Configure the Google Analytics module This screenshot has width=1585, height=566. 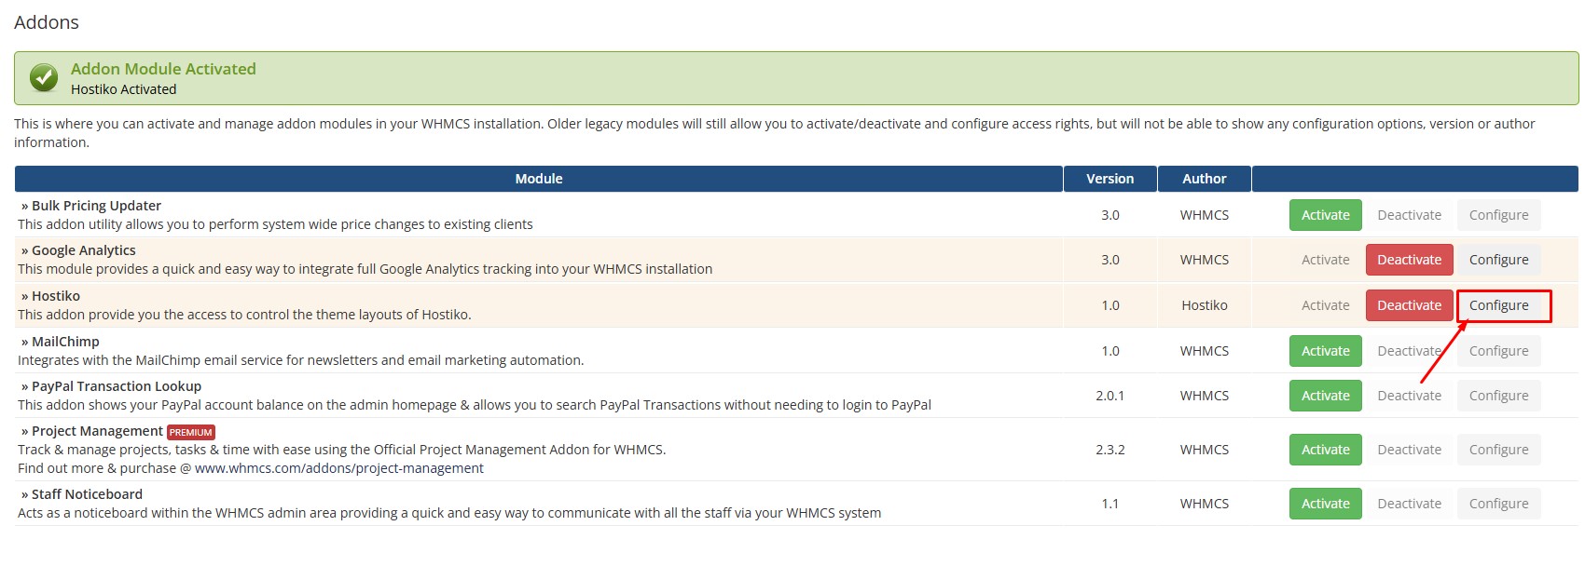click(x=1498, y=260)
